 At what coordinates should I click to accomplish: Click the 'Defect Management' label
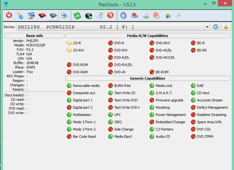tap(212, 107)
